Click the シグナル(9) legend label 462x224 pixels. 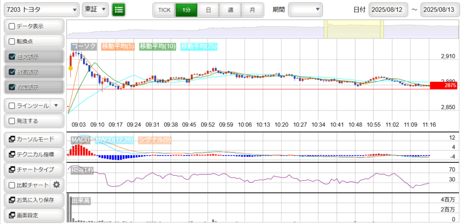pyautogui.click(x=155, y=140)
